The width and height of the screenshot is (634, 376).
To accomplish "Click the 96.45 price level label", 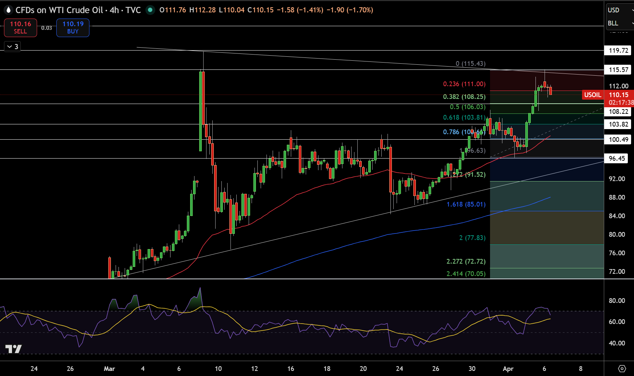I will click(x=617, y=159).
